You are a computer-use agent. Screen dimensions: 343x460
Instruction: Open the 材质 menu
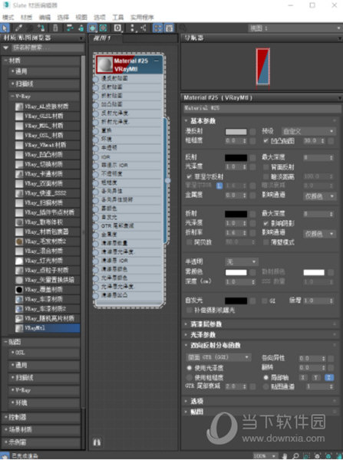tap(26, 18)
